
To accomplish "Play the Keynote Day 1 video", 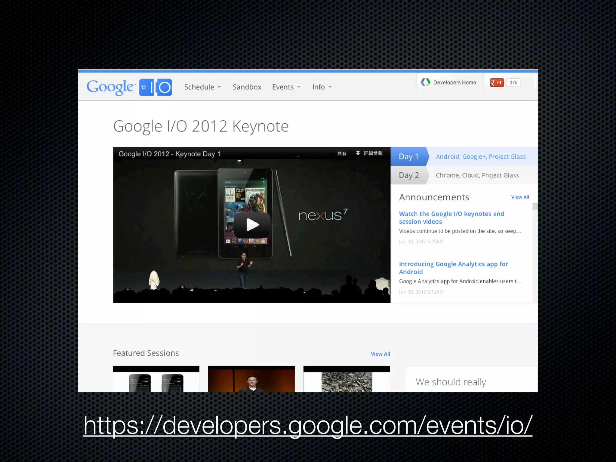I will [252, 225].
